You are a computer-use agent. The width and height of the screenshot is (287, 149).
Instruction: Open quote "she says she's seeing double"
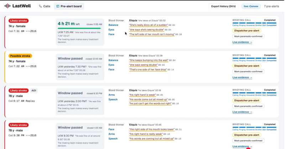[x=146, y=30]
